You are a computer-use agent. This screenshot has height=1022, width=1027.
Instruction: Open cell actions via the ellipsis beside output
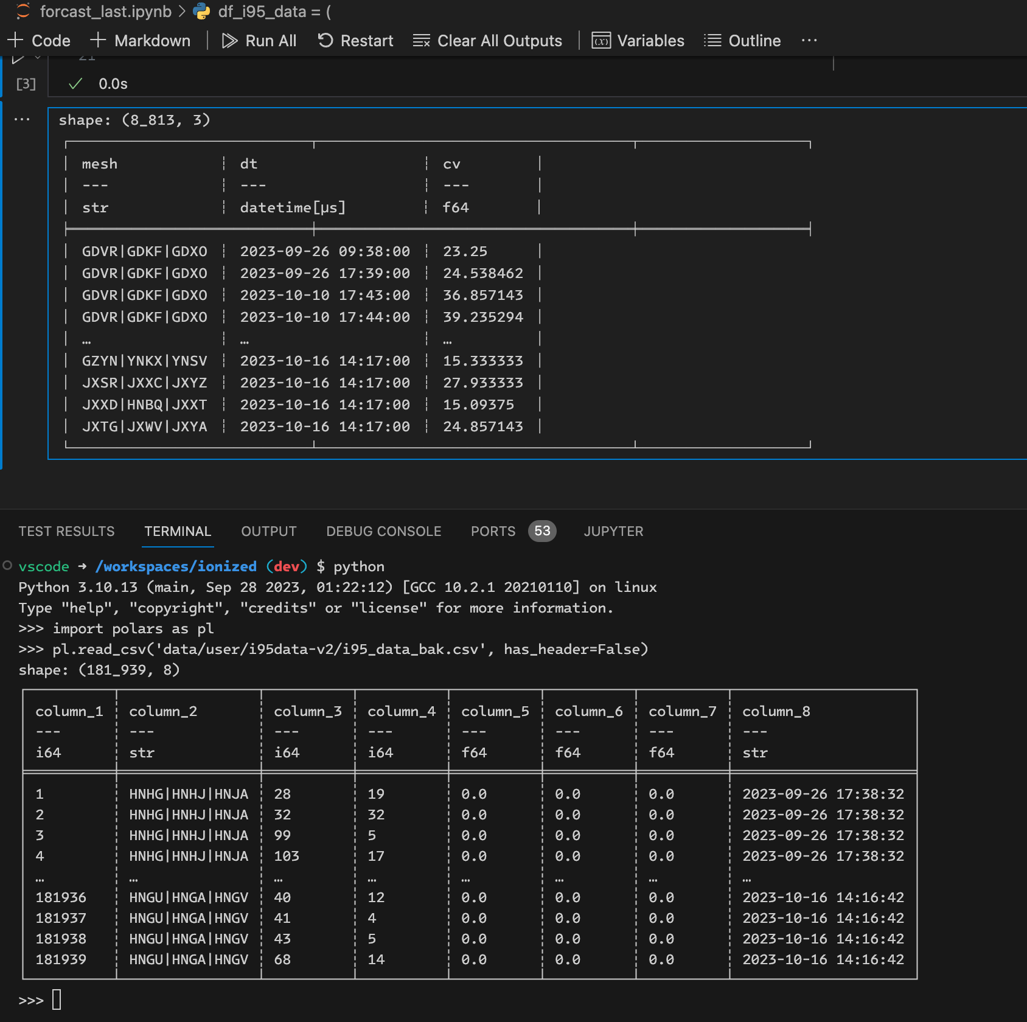coord(22,119)
